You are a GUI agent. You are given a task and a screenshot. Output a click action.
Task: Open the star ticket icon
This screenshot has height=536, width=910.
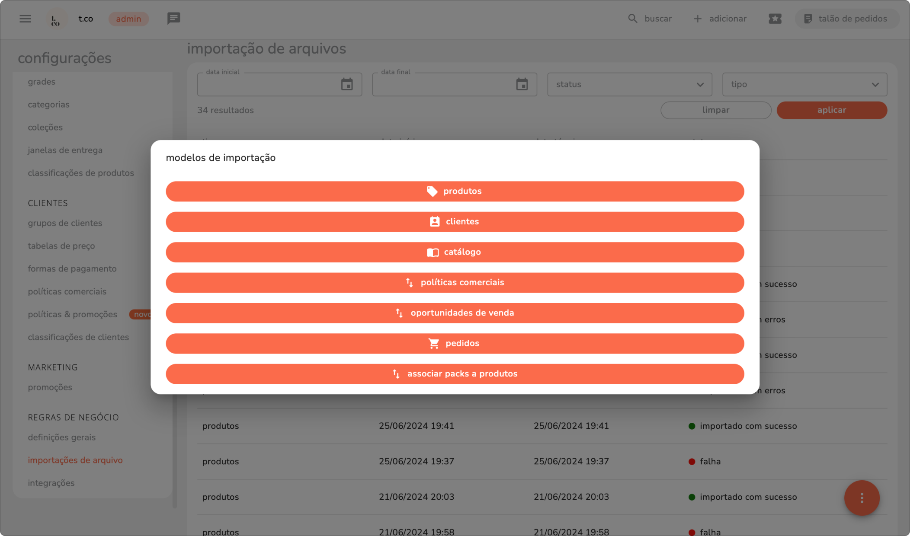pos(775,19)
